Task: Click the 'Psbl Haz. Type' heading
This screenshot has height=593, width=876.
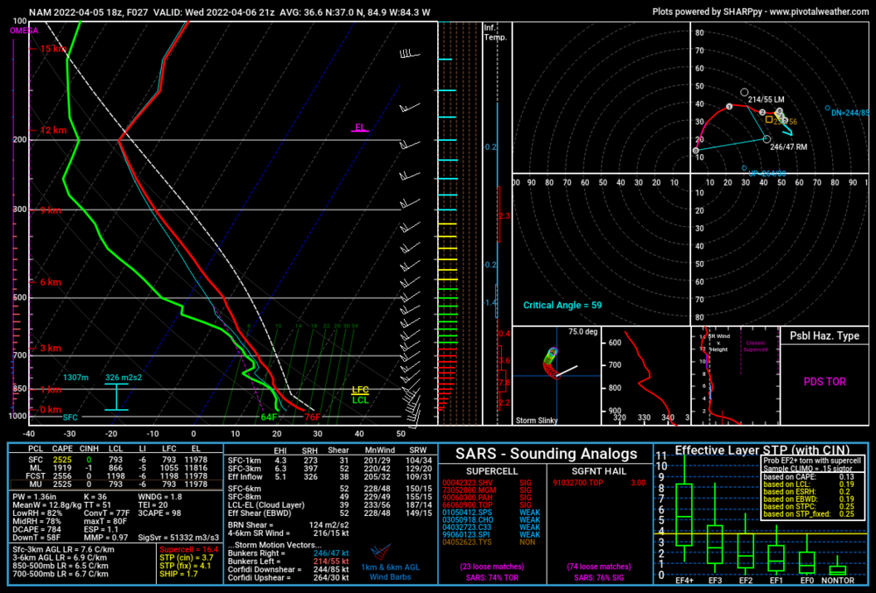Action: click(824, 335)
